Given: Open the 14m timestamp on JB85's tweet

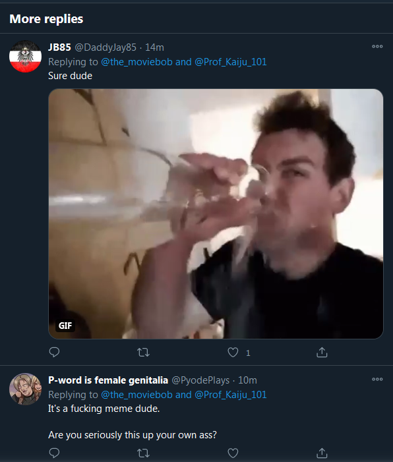Looking at the screenshot, I should click(x=154, y=47).
